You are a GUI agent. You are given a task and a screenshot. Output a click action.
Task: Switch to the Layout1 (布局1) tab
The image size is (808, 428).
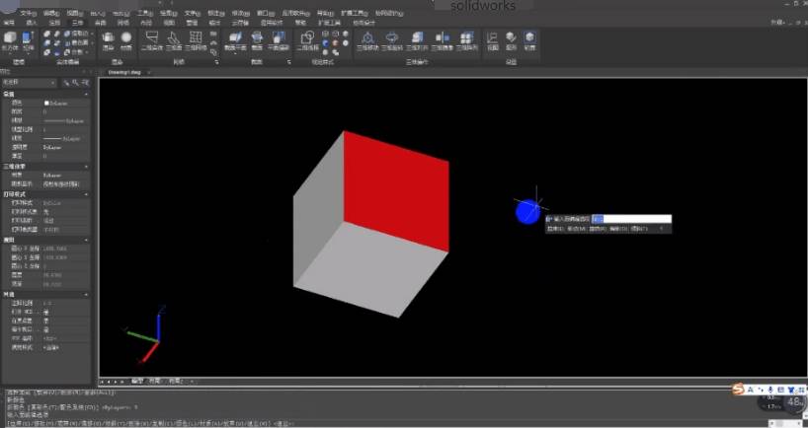click(155, 382)
